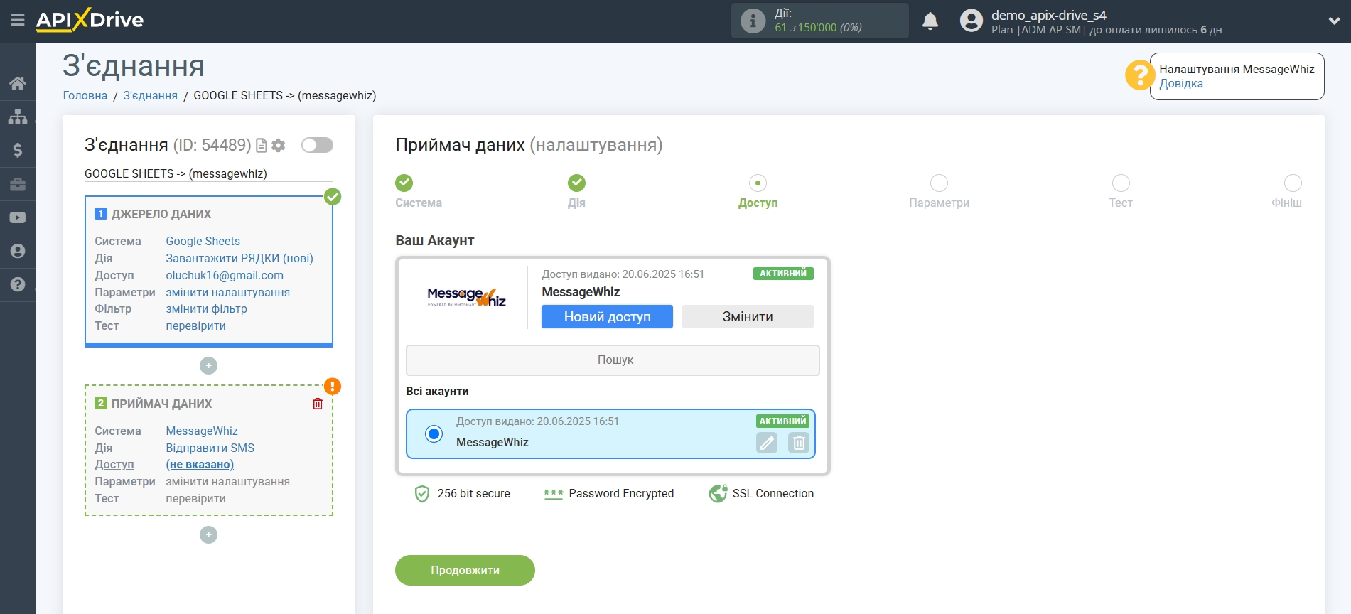The image size is (1351, 614).
Task: Click the MessageWhiz logo thumbnail
Action: [x=466, y=297]
